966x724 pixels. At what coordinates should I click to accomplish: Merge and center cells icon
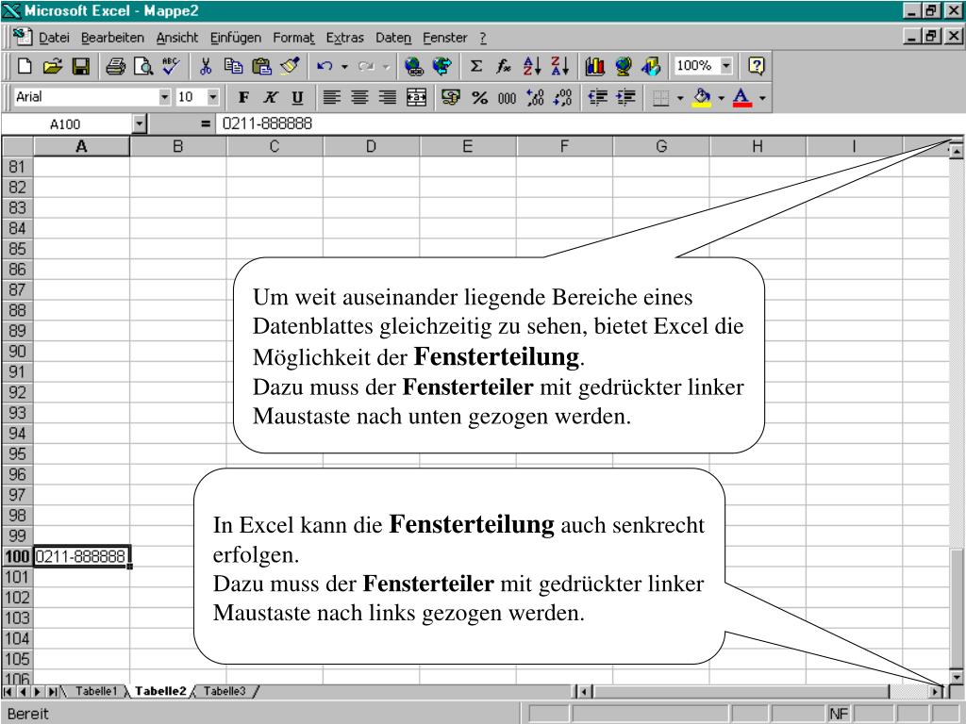click(x=416, y=97)
